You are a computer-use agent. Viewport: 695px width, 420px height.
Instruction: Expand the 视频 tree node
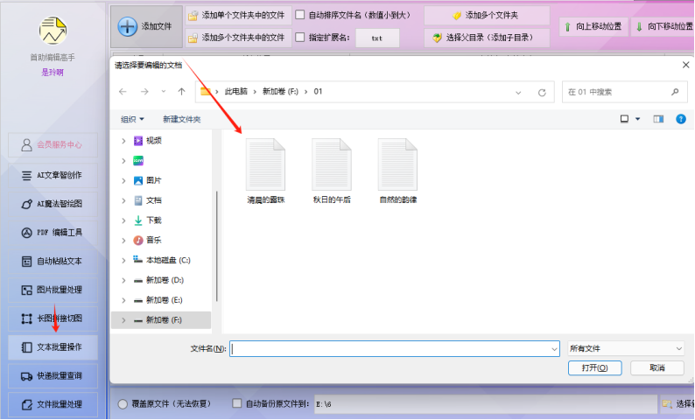[123, 141]
